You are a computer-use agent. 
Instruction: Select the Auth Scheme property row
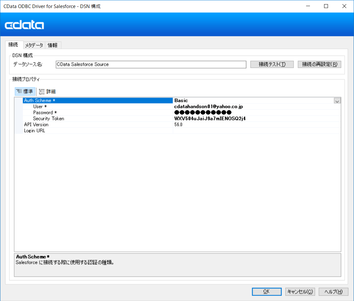(98, 101)
